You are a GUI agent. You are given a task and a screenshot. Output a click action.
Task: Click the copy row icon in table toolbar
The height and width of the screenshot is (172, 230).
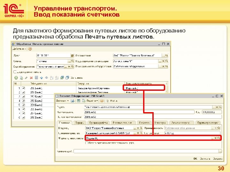(x=21, y=78)
